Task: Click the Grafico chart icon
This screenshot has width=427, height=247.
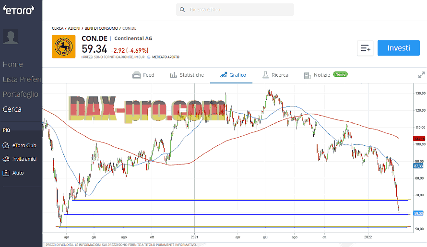Action: (x=223, y=75)
